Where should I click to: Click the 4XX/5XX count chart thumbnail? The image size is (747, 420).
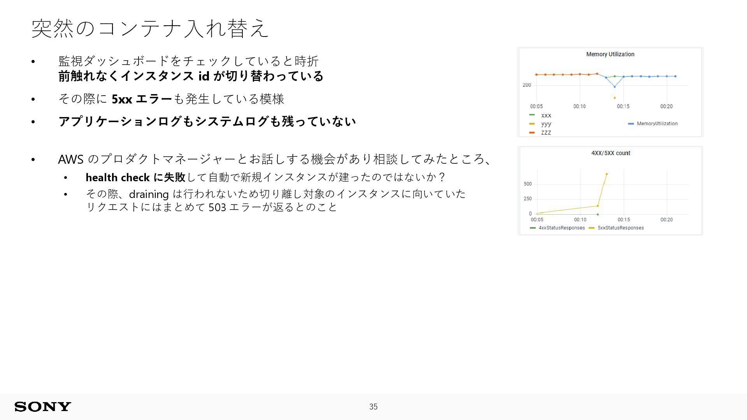tap(610, 191)
